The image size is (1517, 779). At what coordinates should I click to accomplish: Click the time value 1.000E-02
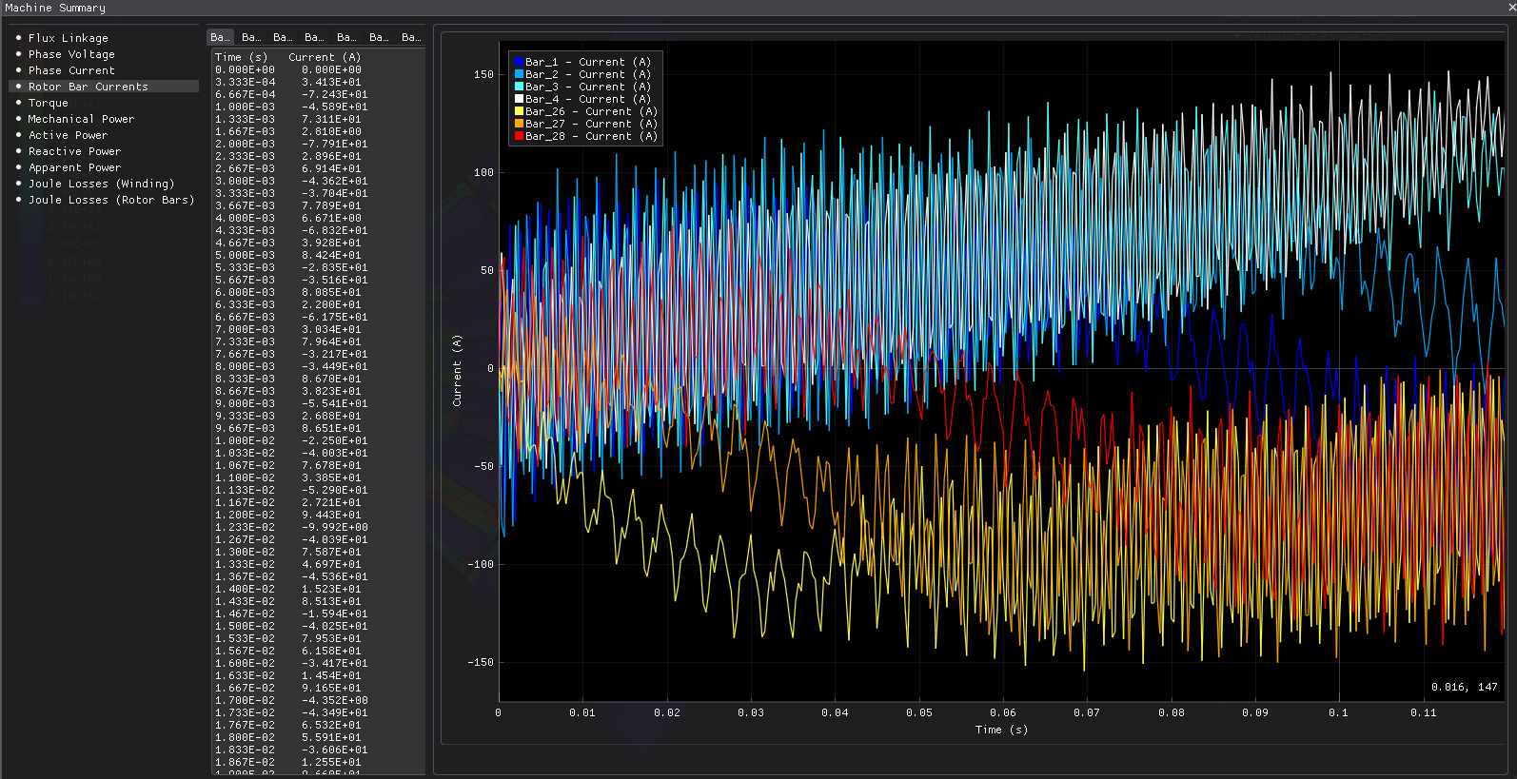coord(245,440)
